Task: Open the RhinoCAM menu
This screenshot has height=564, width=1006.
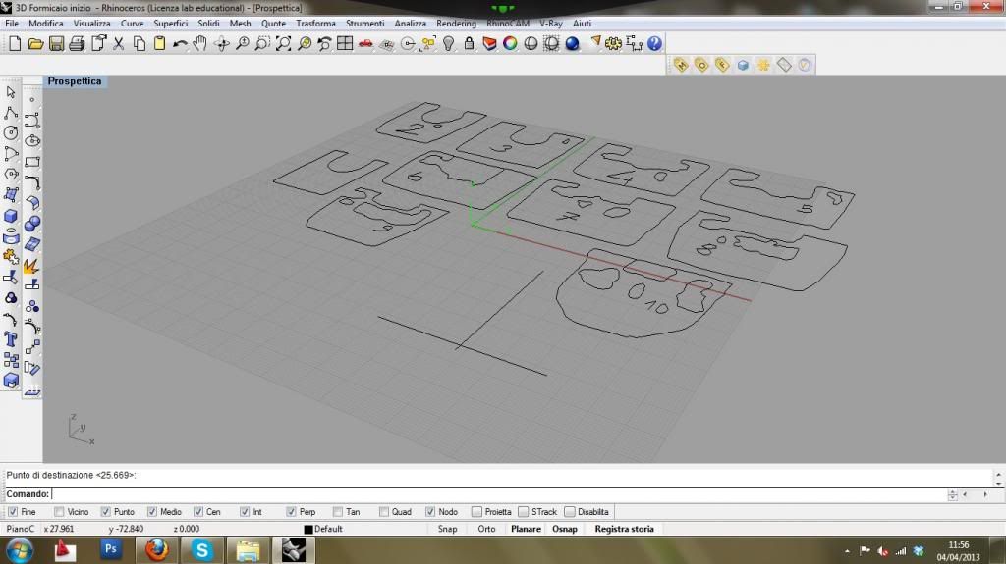Action: tap(508, 24)
